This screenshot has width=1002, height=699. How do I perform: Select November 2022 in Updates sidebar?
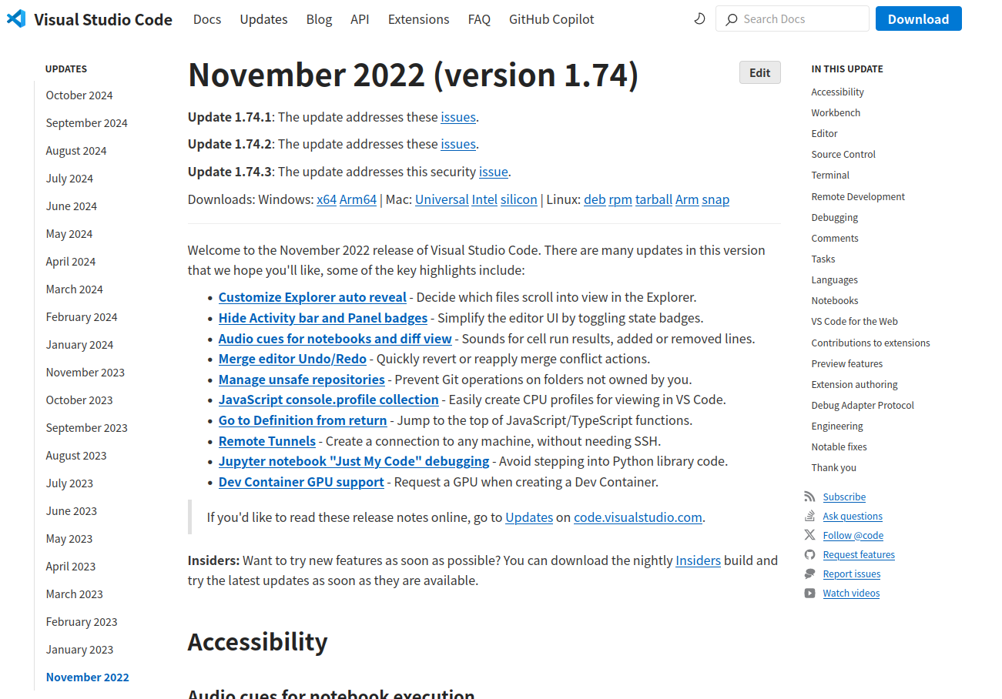(x=88, y=677)
